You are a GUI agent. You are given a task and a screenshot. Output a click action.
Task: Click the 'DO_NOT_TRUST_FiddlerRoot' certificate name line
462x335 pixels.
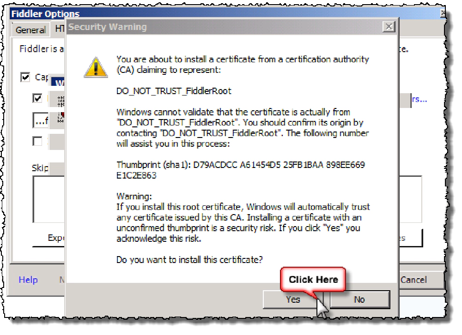click(x=174, y=91)
